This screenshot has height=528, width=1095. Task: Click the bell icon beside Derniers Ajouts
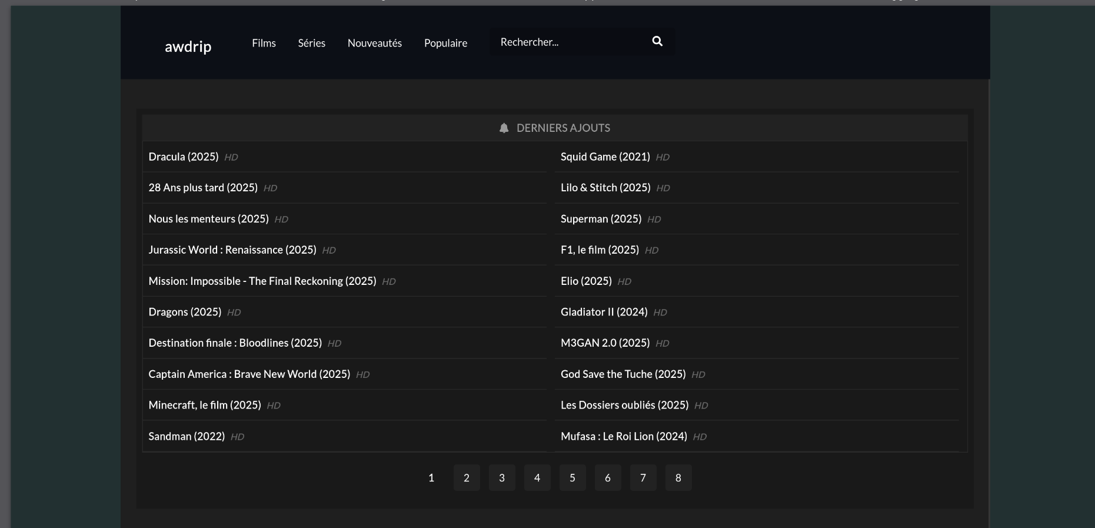(504, 128)
